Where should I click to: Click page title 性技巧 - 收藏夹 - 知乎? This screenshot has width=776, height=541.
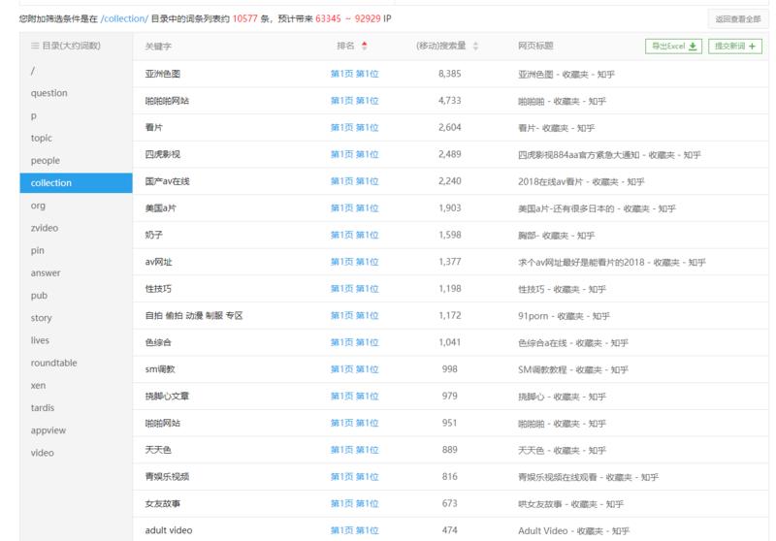tap(562, 289)
